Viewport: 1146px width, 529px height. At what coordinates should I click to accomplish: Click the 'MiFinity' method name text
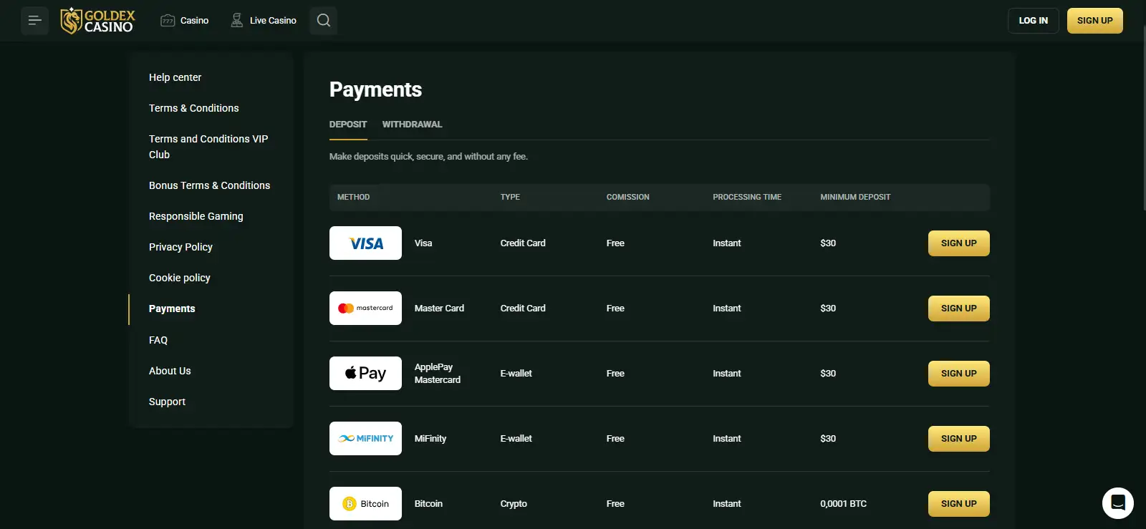point(430,439)
